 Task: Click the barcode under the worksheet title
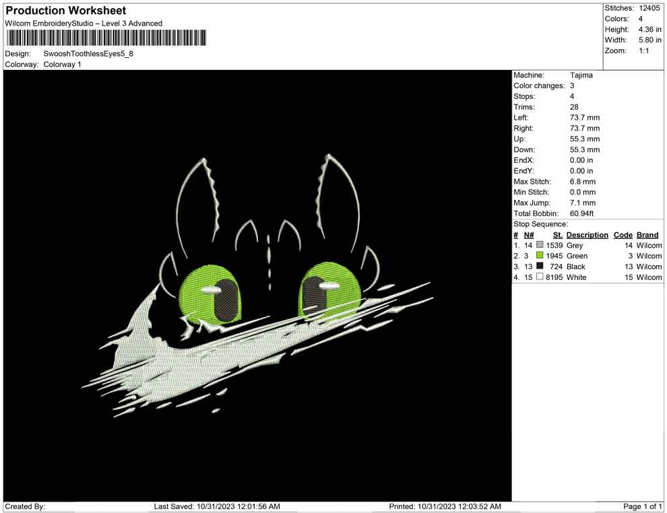pyautogui.click(x=106, y=38)
